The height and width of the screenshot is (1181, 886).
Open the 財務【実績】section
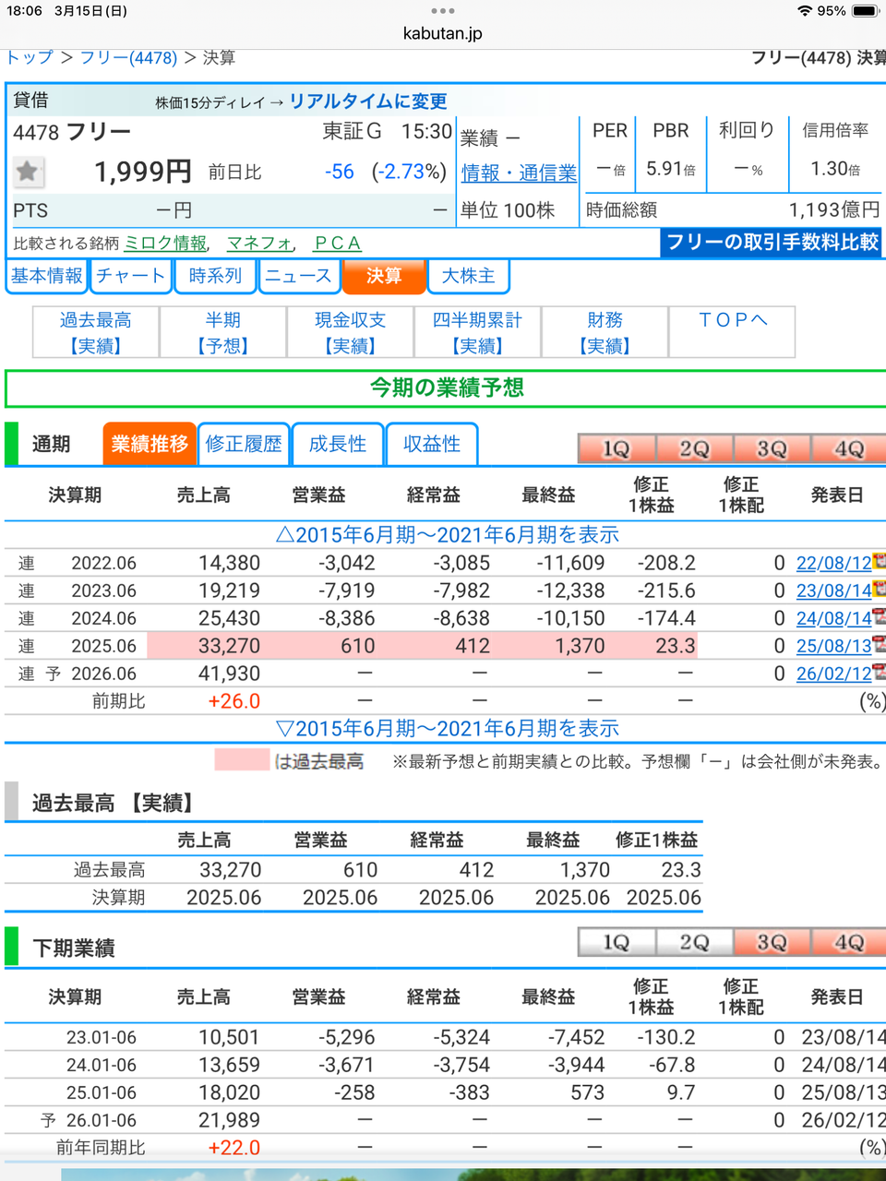click(x=605, y=331)
